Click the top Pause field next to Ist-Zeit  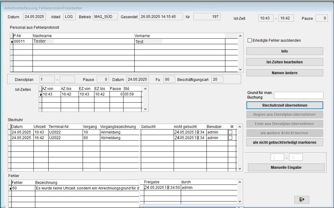tap(322, 18)
